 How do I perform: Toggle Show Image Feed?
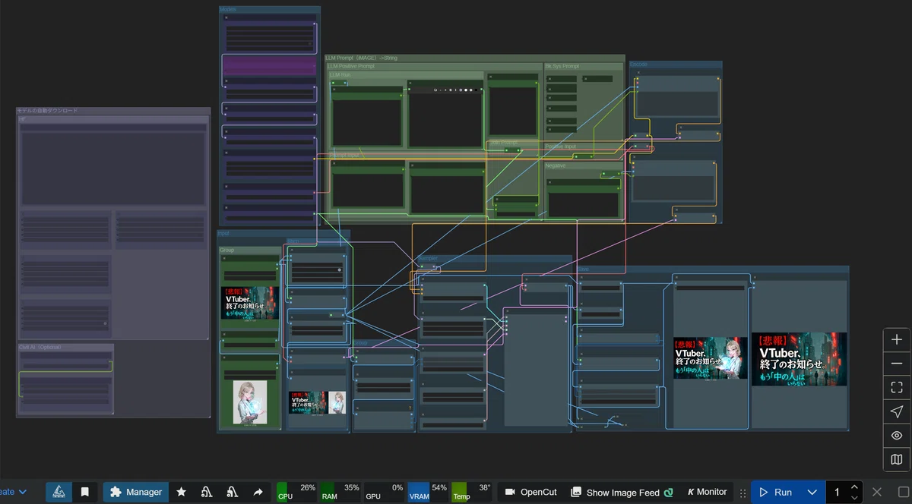click(622, 492)
